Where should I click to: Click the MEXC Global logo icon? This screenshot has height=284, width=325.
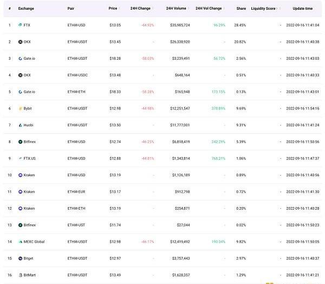coord(20,242)
